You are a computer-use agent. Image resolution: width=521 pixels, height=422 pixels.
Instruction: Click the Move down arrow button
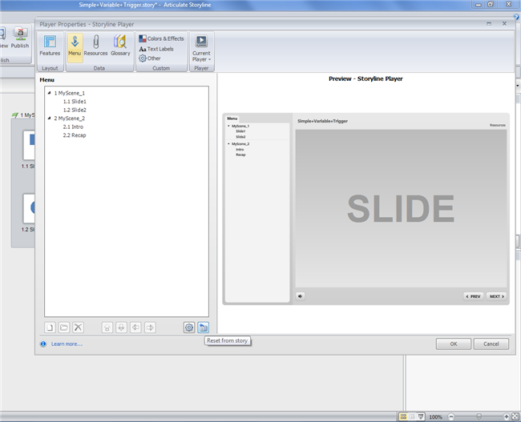[x=121, y=328]
